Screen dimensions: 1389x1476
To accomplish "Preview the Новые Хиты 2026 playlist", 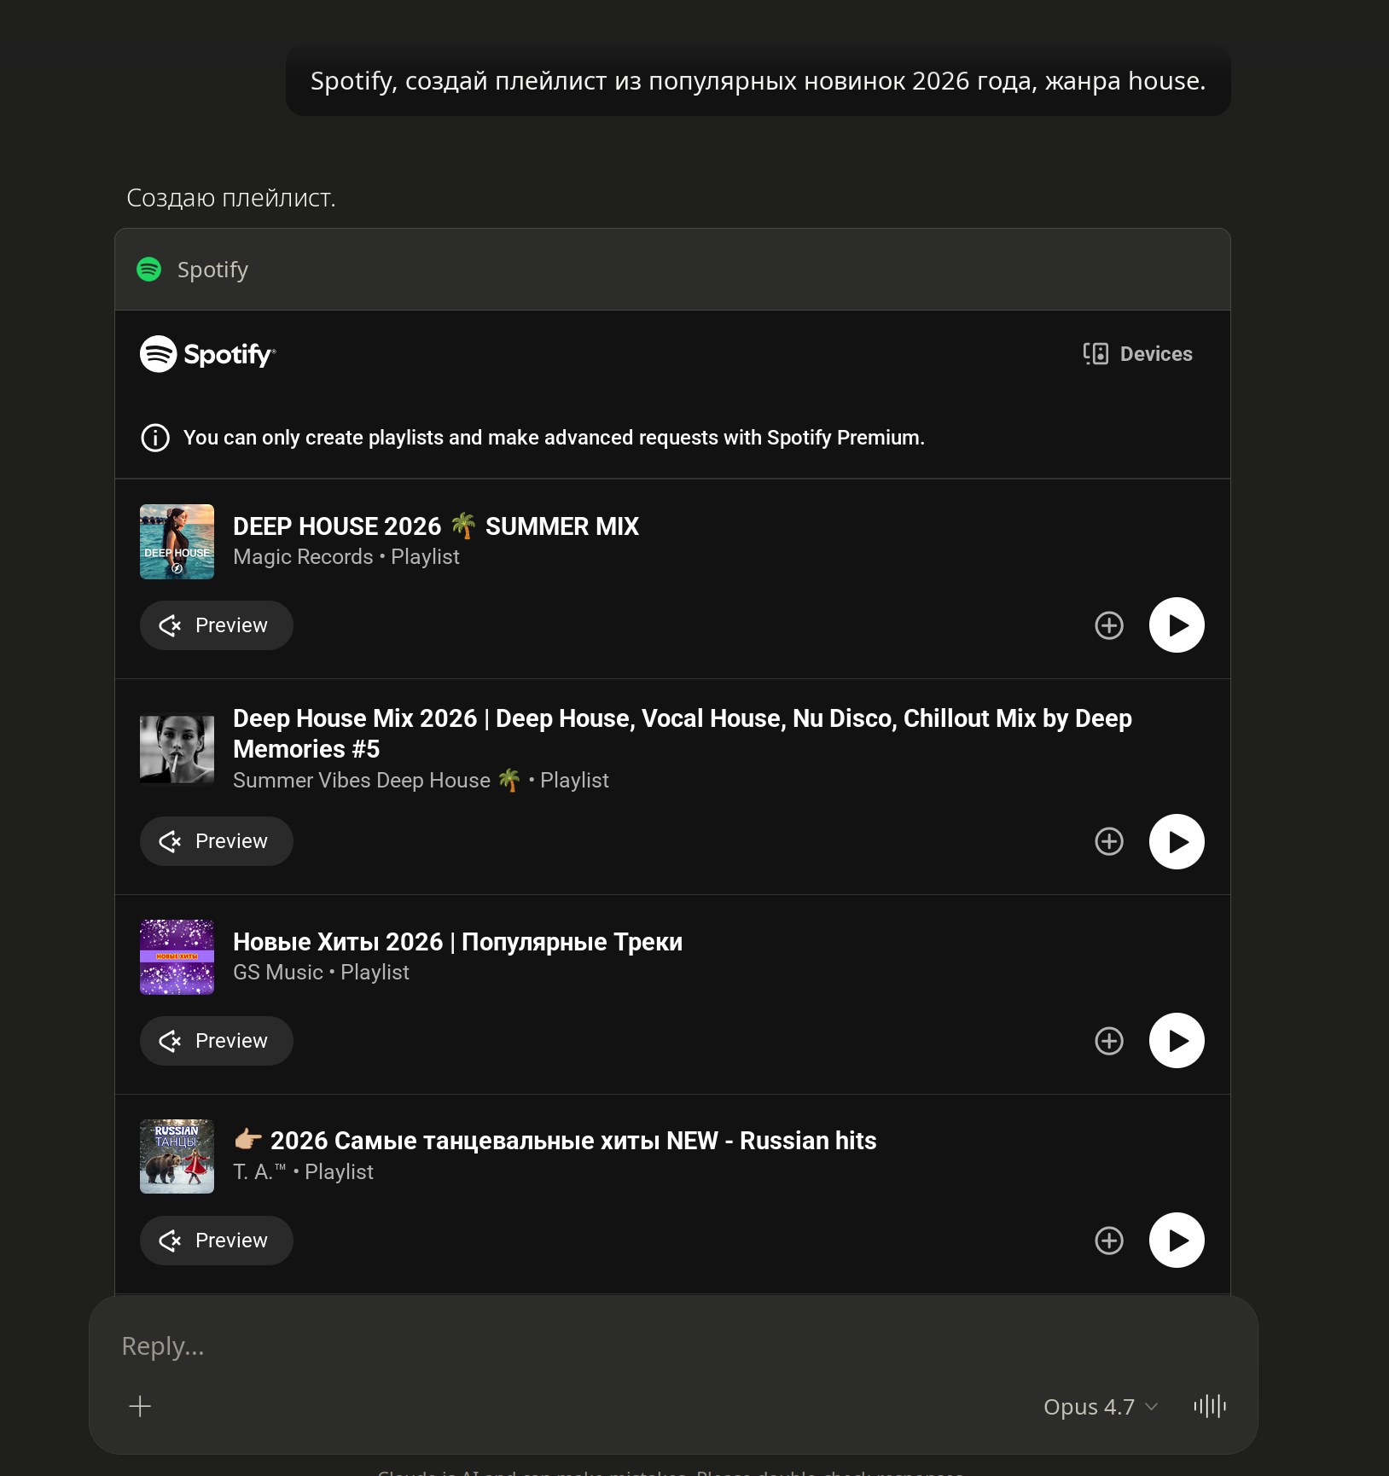I will (x=217, y=1041).
